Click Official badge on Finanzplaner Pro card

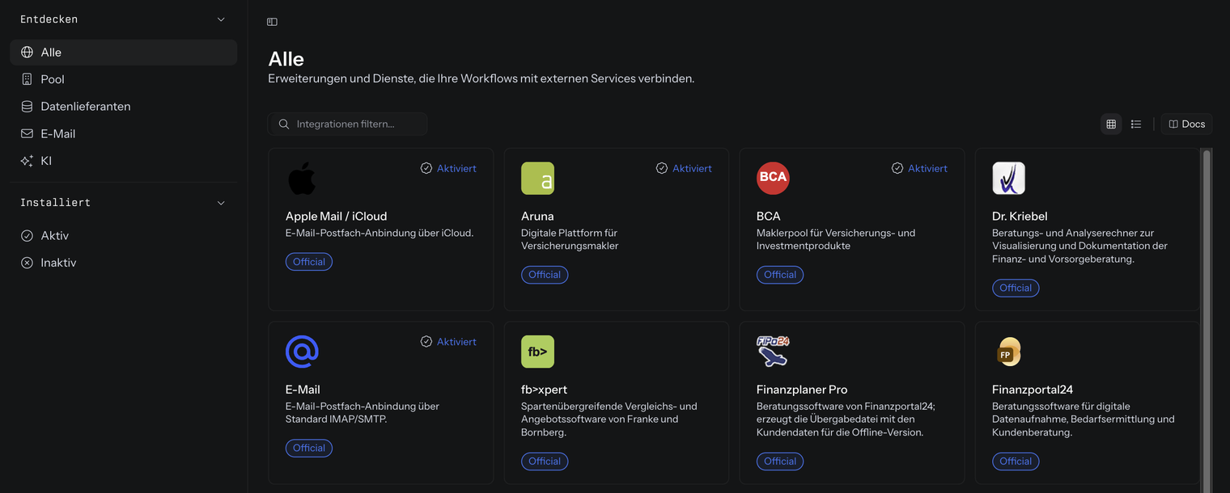780,461
